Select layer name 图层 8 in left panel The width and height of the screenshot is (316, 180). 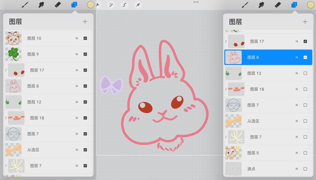(x=33, y=86)
